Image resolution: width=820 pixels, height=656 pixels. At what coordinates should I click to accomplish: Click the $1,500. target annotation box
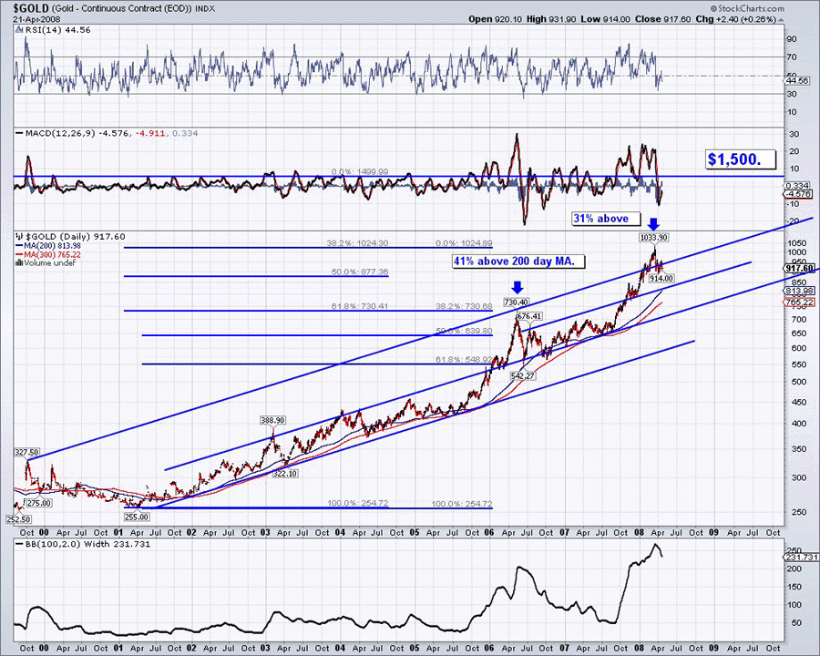coord(741,159)
